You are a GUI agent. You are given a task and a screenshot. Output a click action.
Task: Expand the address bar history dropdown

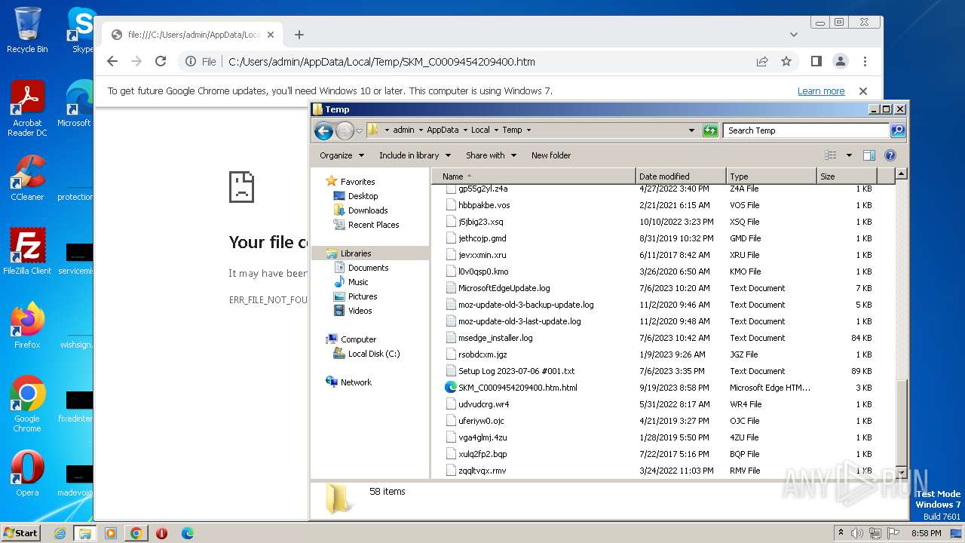click(x=692, y=130)
